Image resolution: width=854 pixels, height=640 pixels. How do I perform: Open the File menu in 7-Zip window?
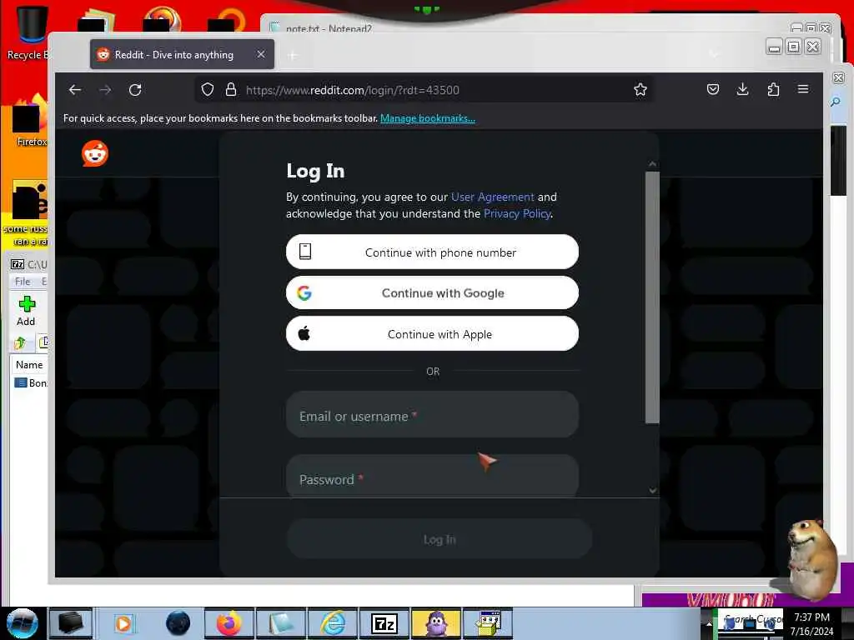tap(23, 282)
